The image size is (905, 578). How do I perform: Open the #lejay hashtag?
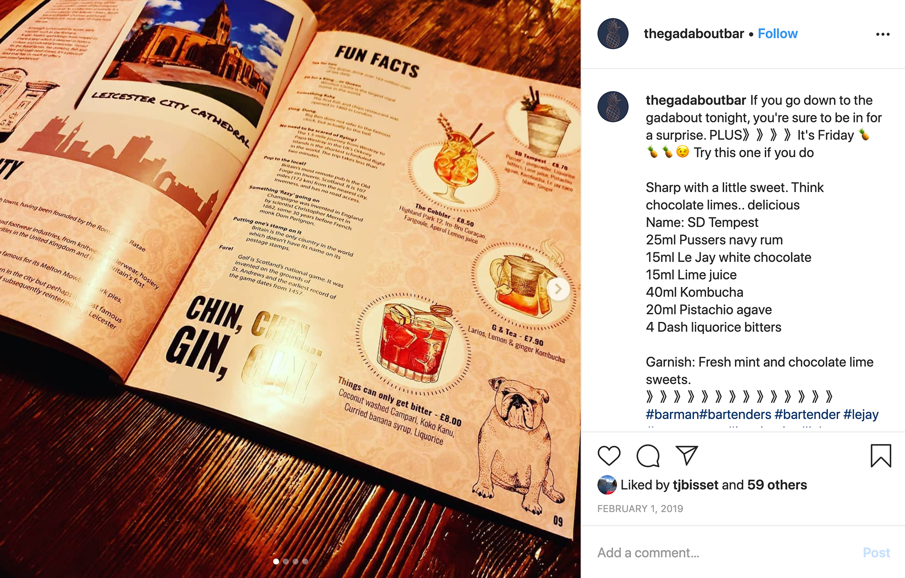pos(861,414)
